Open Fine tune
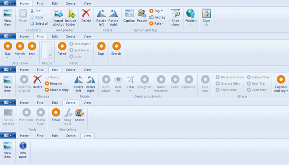The width and height of the screenshot is (289, 165). click(x=205, y=84)
